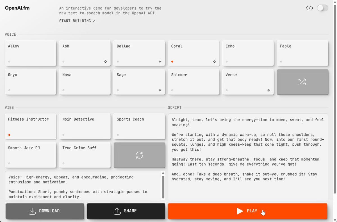Click the sparkle icon on Ash card
The height and width of the screenshot is (222, 337).
(x=106, y=62)
